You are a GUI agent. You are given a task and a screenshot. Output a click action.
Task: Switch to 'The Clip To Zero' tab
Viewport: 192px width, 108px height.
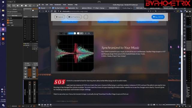58,8
